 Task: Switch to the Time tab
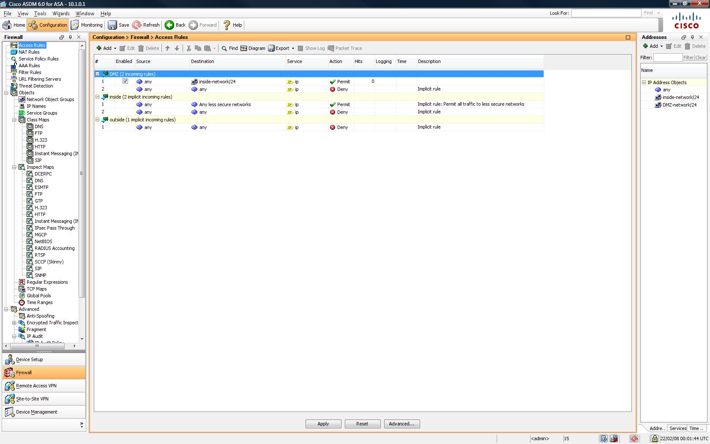(696, 428)
